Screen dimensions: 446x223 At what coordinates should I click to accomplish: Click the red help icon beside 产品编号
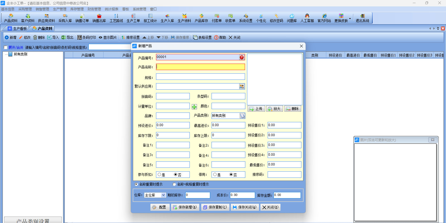(x=242, y=57)
